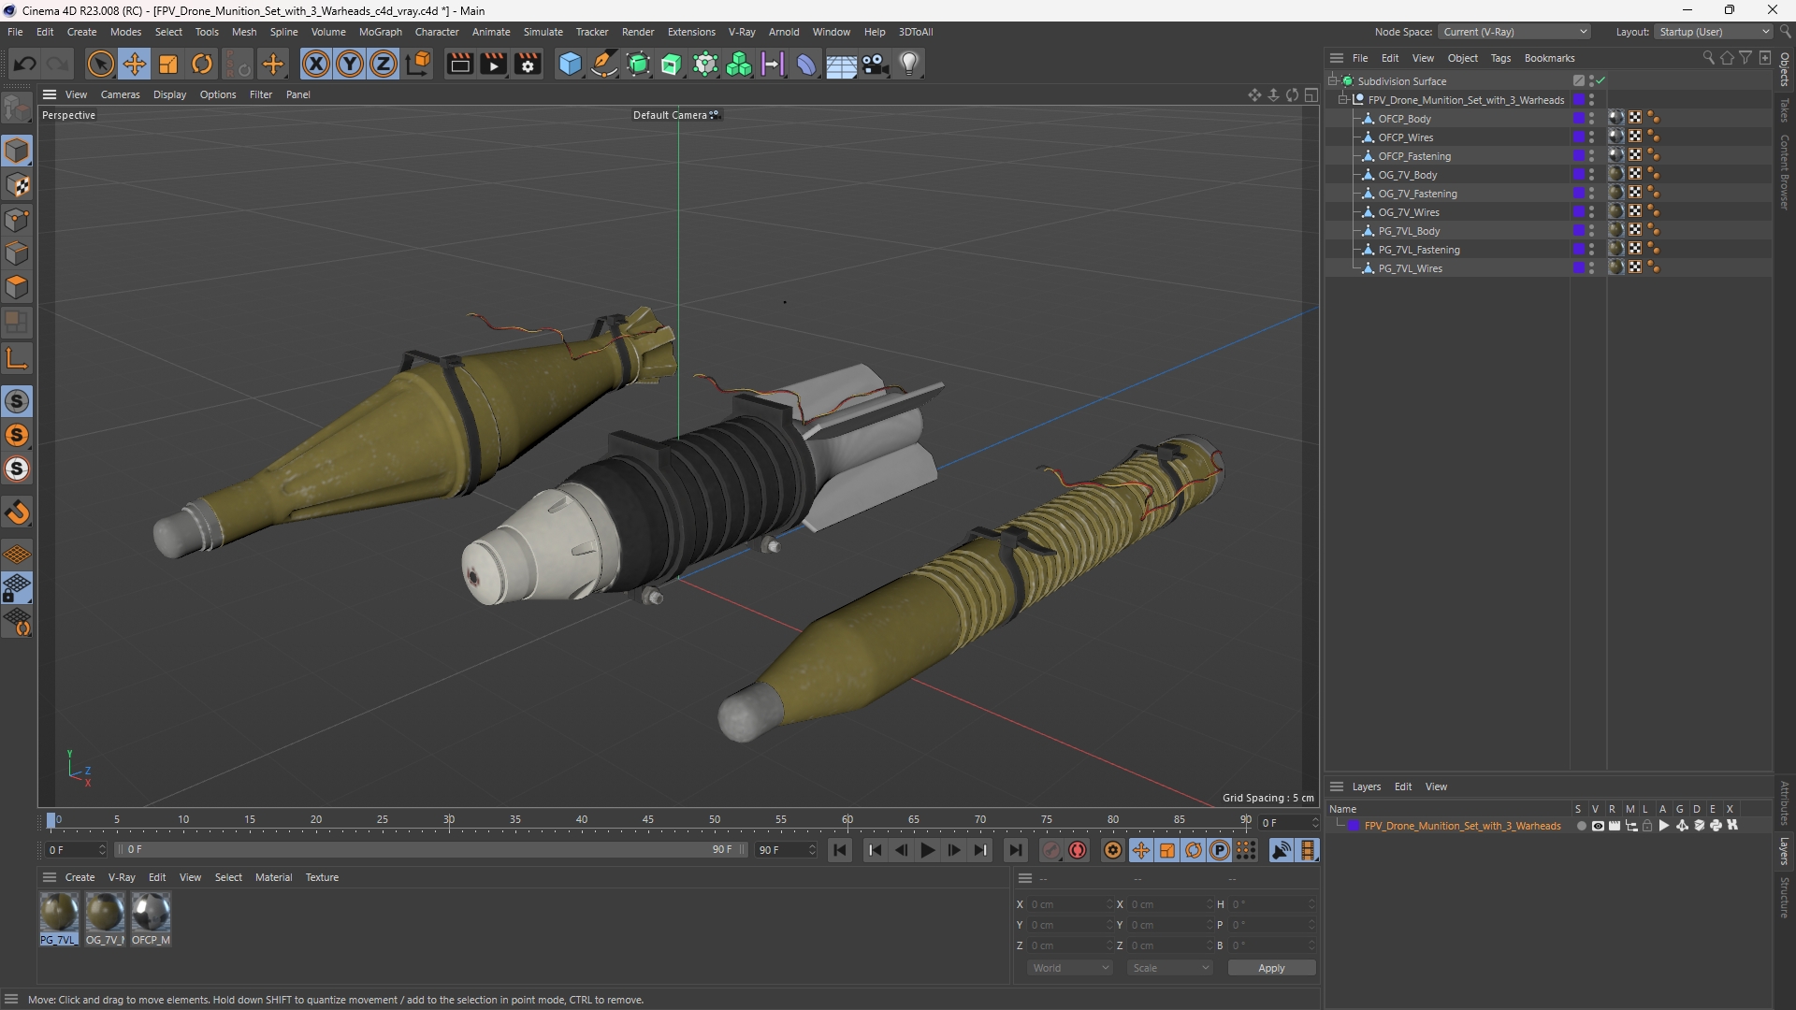Toggle Record Active Objects button
Viewport: 1796px width, 1010px height.
click(1051, 850)
